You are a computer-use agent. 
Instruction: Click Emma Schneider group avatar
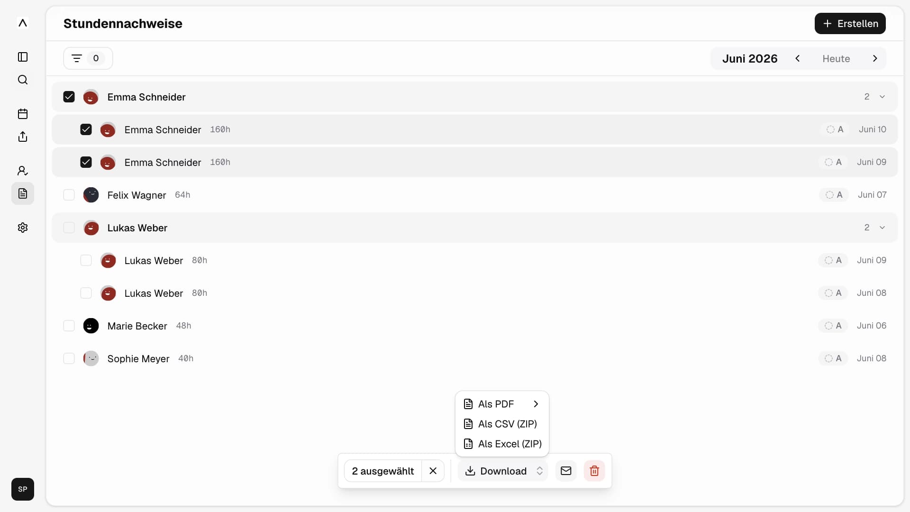coord(91,97)
